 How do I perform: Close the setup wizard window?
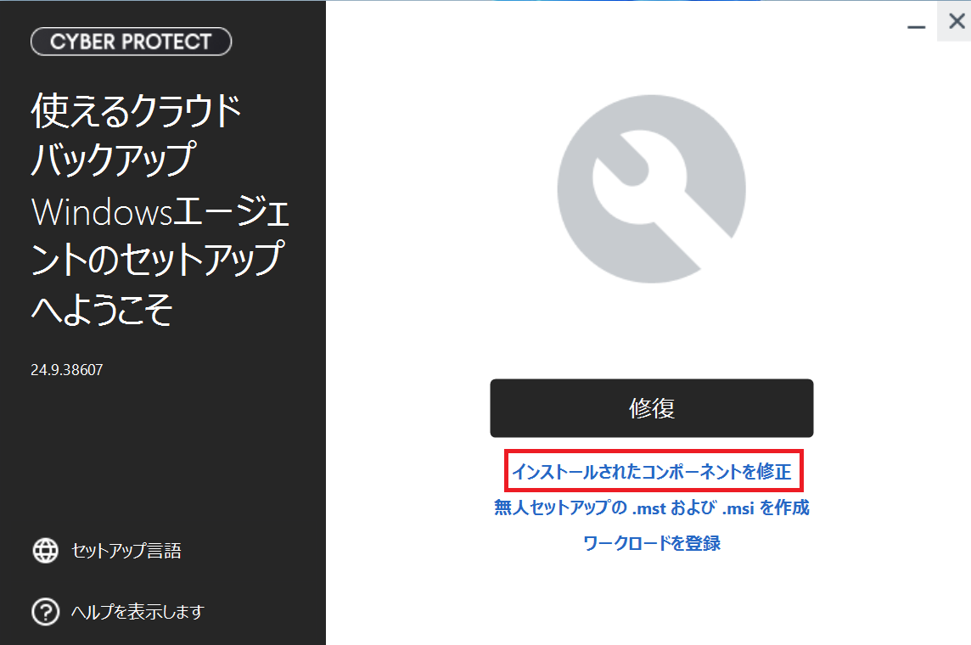coord(957,21)
